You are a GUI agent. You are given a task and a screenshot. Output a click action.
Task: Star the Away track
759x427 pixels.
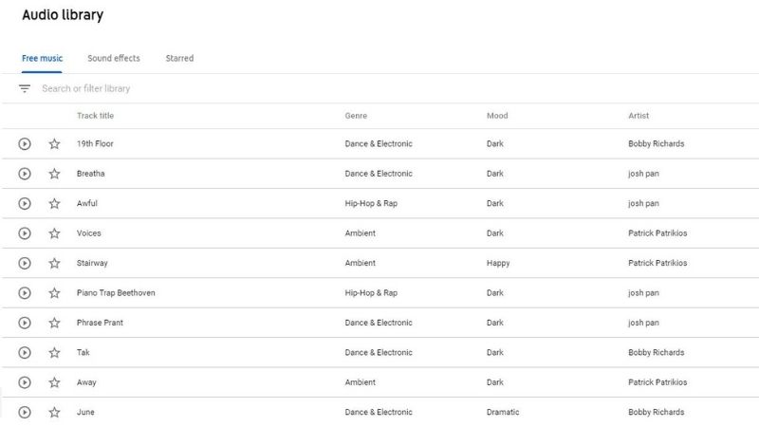pos(54,382)
